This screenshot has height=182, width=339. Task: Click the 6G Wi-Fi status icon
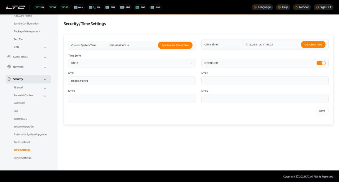pos(63,7)
